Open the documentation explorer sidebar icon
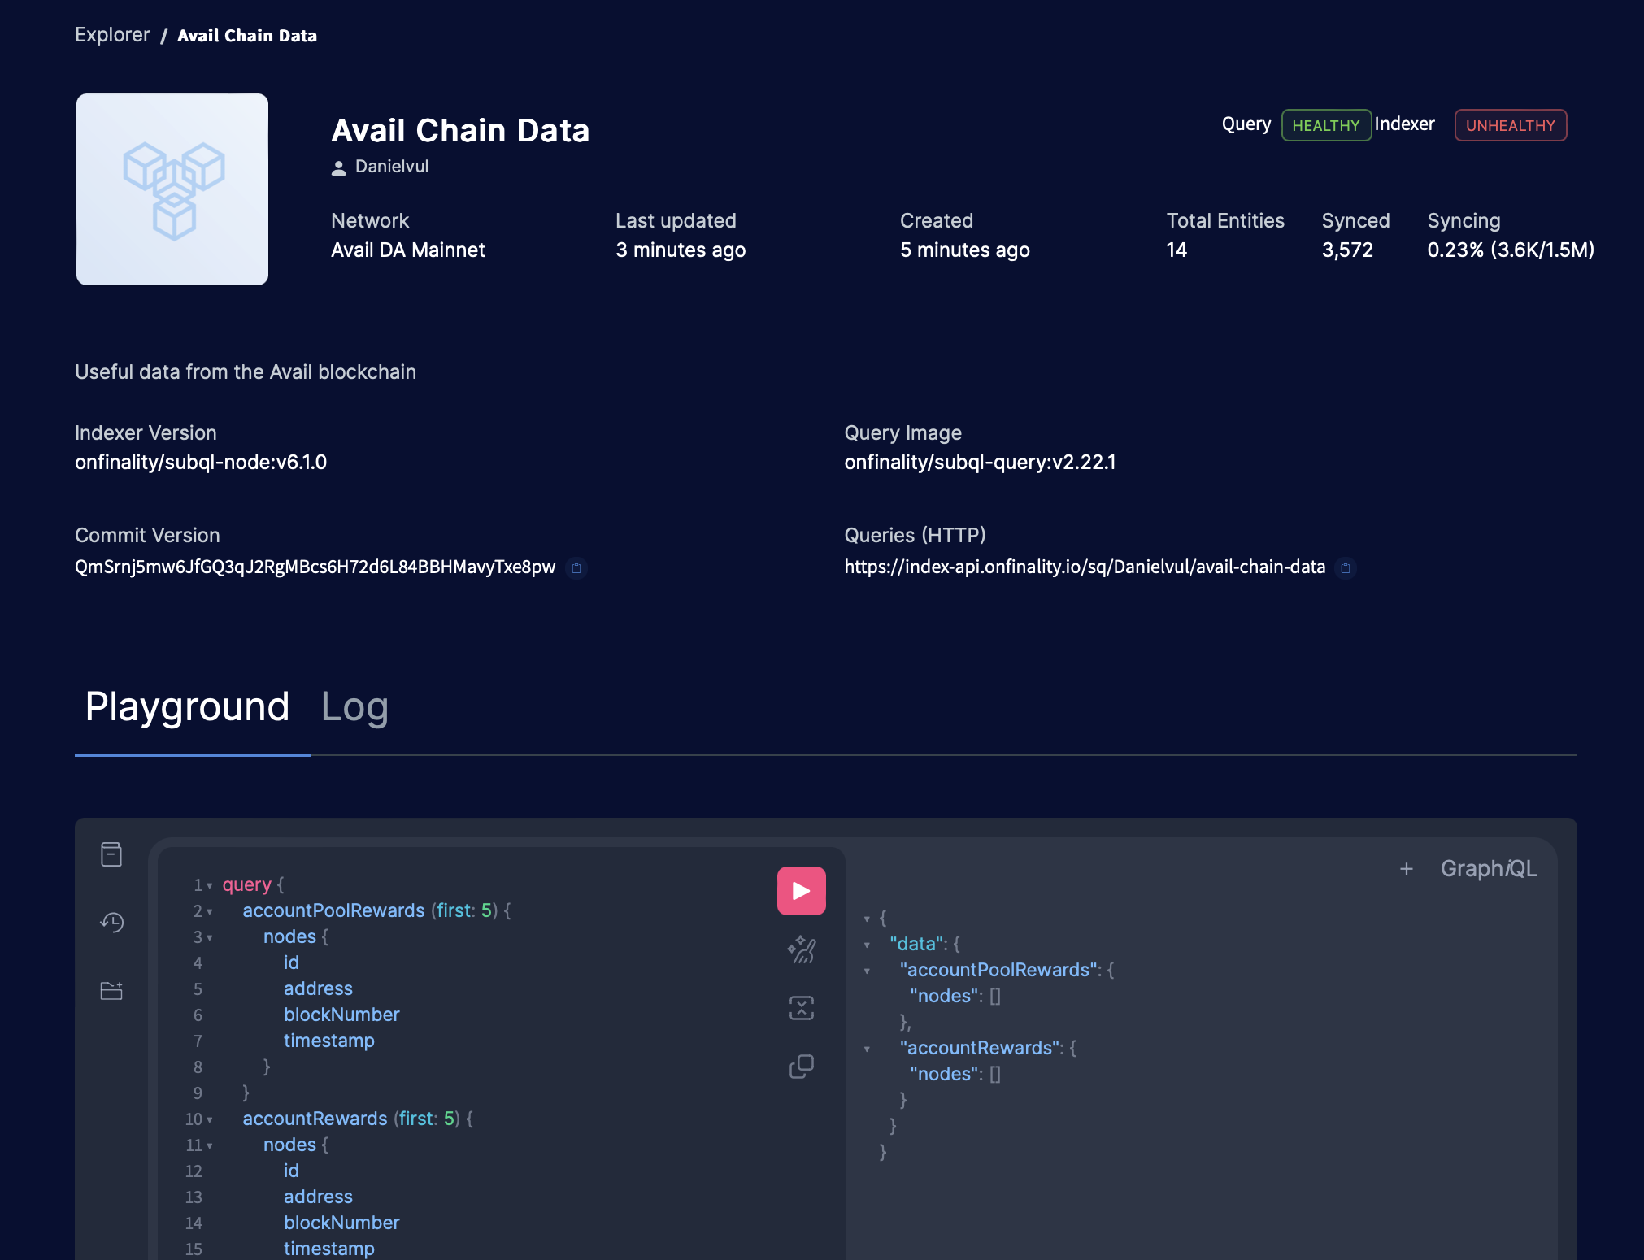1644x1260 pixels. 111,854
